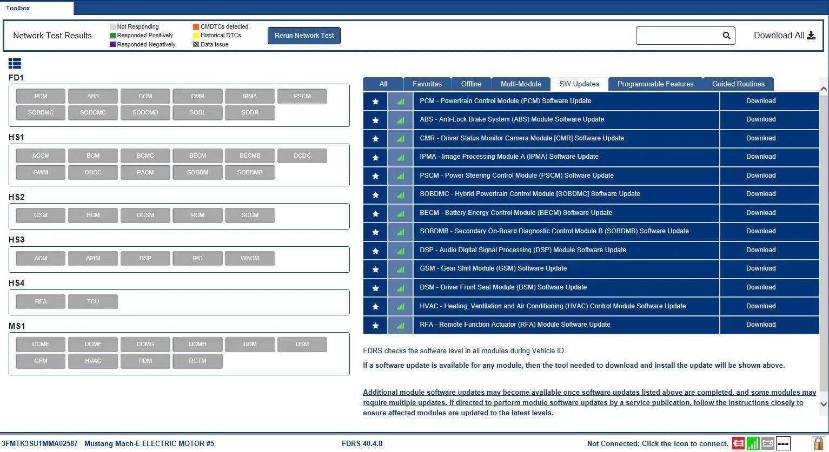Viewport: 829px width, 452px height.
Task: Open the additional module software updates link
Action: (589, 402)
